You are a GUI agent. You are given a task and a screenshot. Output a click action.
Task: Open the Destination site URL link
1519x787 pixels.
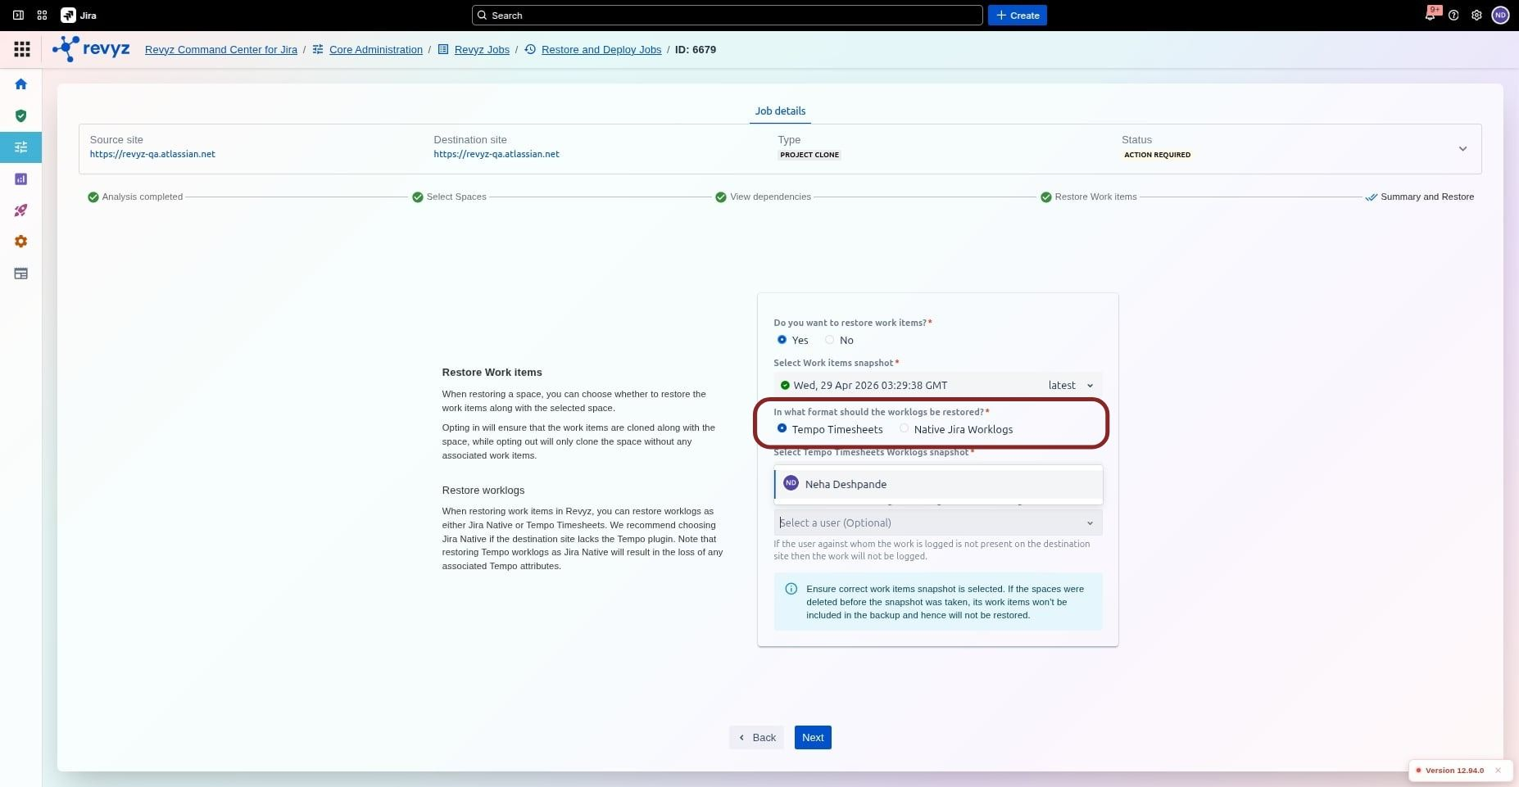point(497,154)
